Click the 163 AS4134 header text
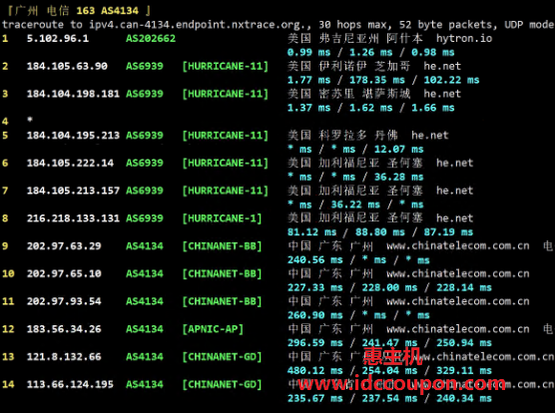 [107, 11]
